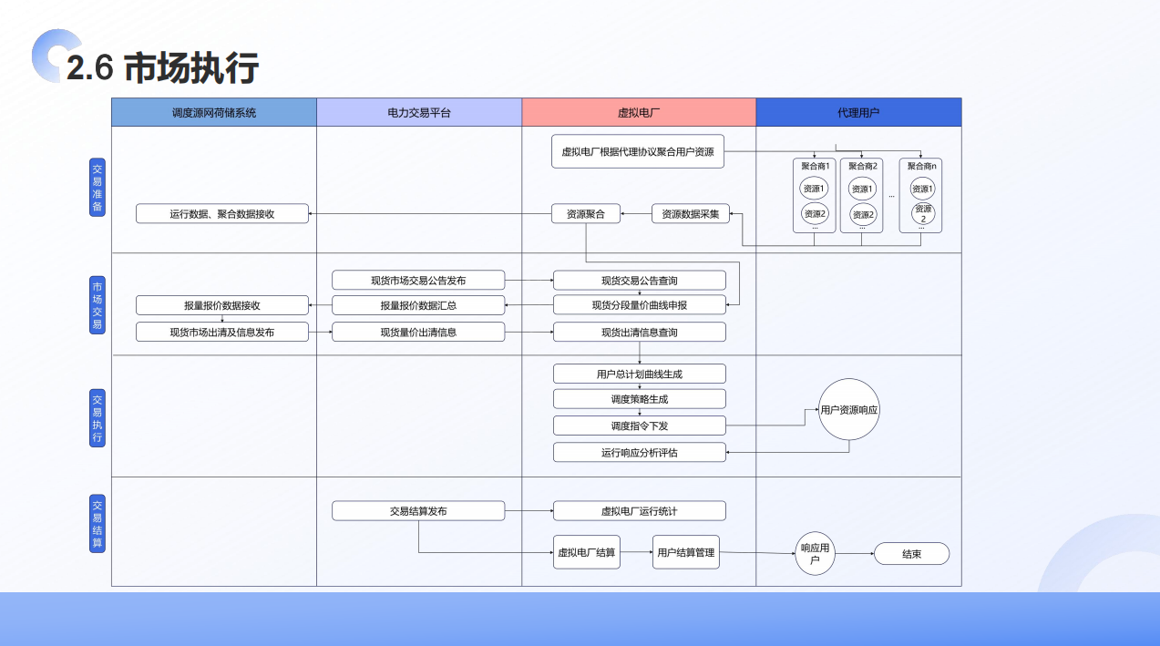Select the 结束 terminator shape
The image size is (1160, 646).
coord(911,554)
